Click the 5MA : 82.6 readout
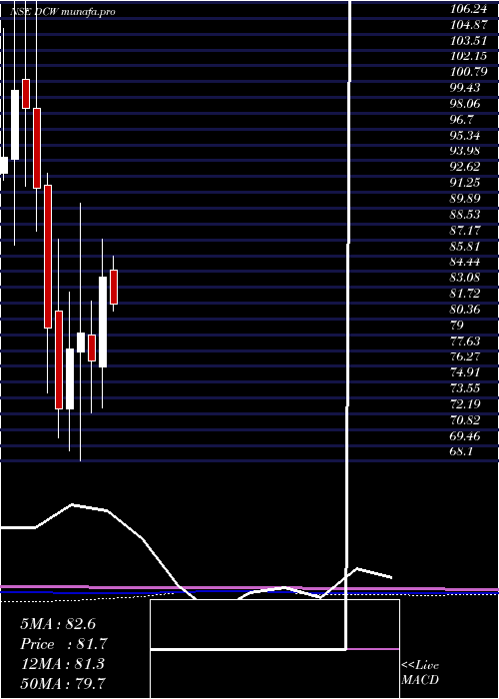 [58, 624]
